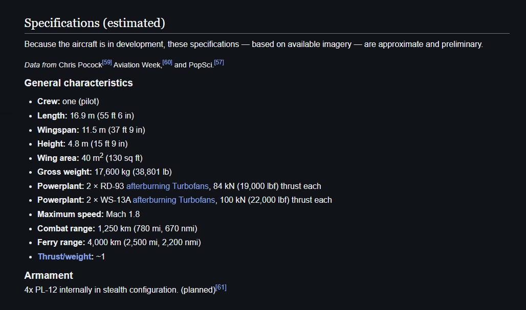The width and height of the screenshot is (526, 310).
Task: Open citation reference [60]
Action: (x=167, y=62)
